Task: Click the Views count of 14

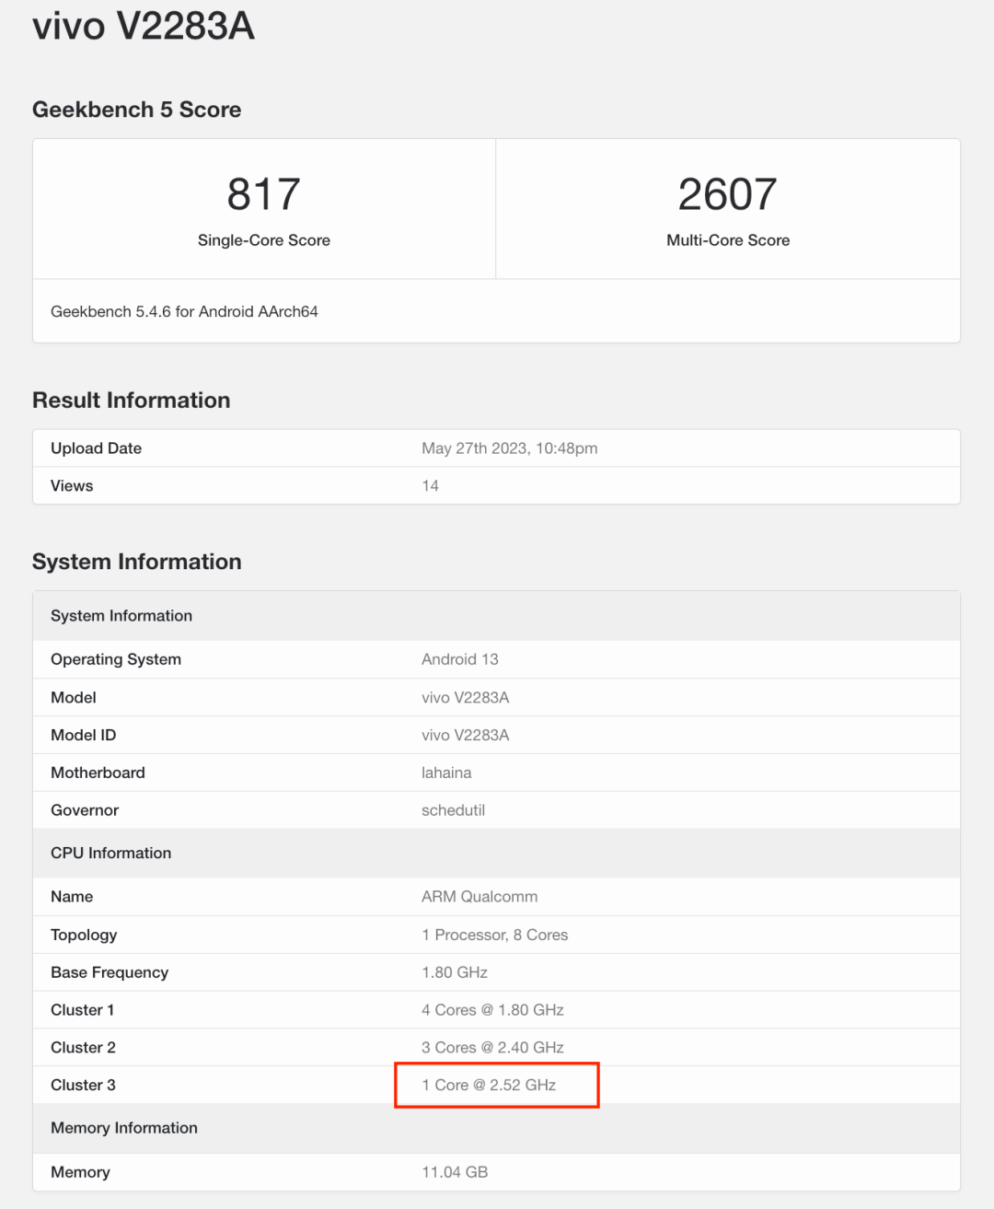Action: 430,485
